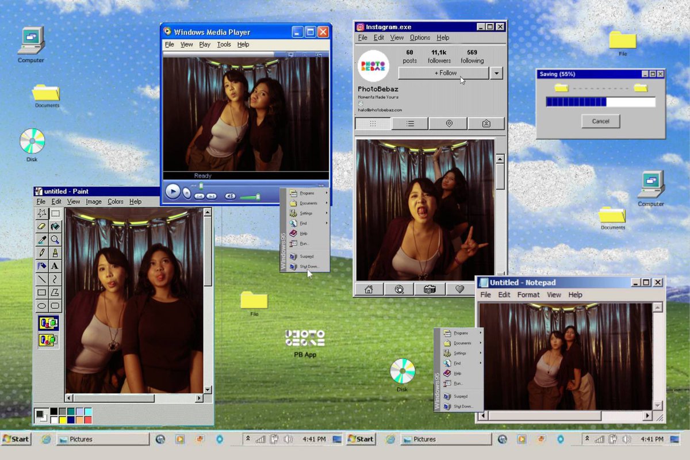Image resolution: width=690 pixels, height=460 pixels.
Task: Enable opaque drawing option in Paint toolbox
Action: pos(48,323)
